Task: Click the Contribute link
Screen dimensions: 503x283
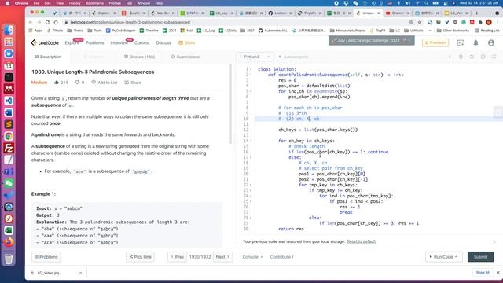Action: click(281, 257)
